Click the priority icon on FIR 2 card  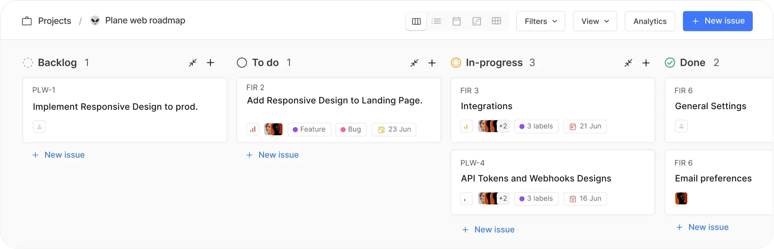click(x=253, y=129)
